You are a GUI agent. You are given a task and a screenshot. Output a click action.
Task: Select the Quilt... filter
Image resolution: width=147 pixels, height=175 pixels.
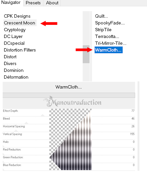click(101, 16)
